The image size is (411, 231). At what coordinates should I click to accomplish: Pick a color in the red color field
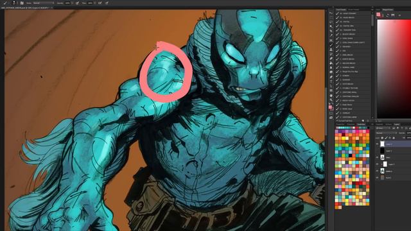coord(394,69)
